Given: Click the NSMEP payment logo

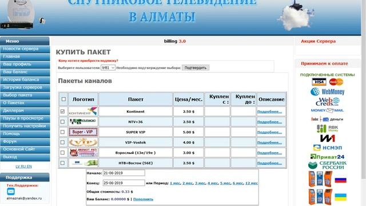Looking at the screenshot, I should (x=327, y=148).
